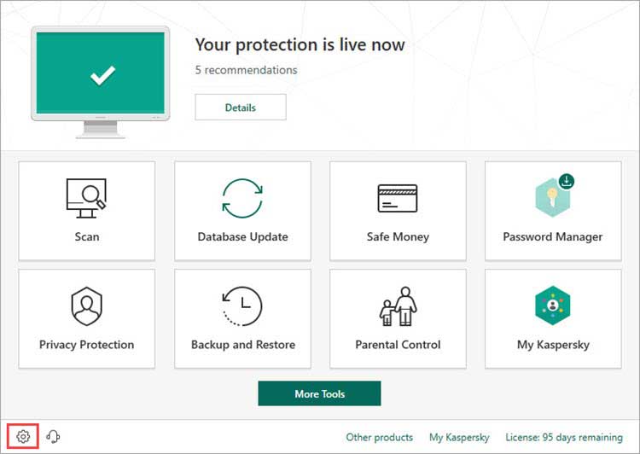
Task: Open the Parental Control adult-and-child icon
Action: (398, 306)
